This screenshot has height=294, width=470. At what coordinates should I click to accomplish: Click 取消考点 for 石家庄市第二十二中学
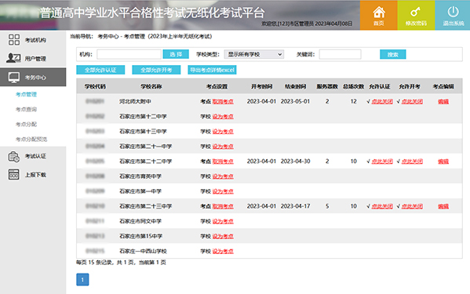click(223, 162)
